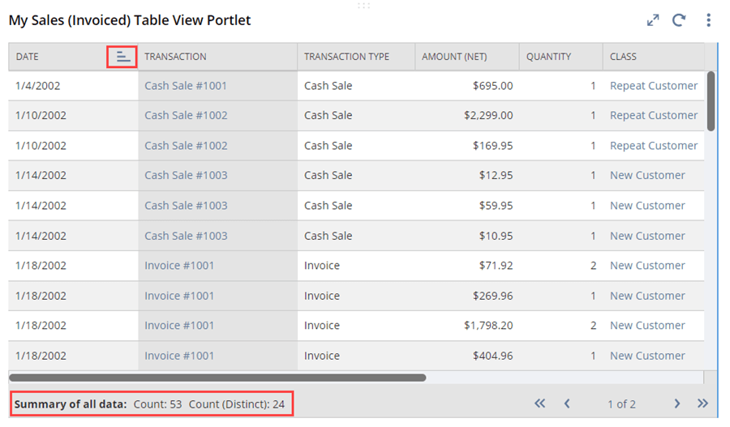The image size is (730, 427).
Task: Open Cash Sale #1003 link for $10.95
Action: (x=186, y=236)
